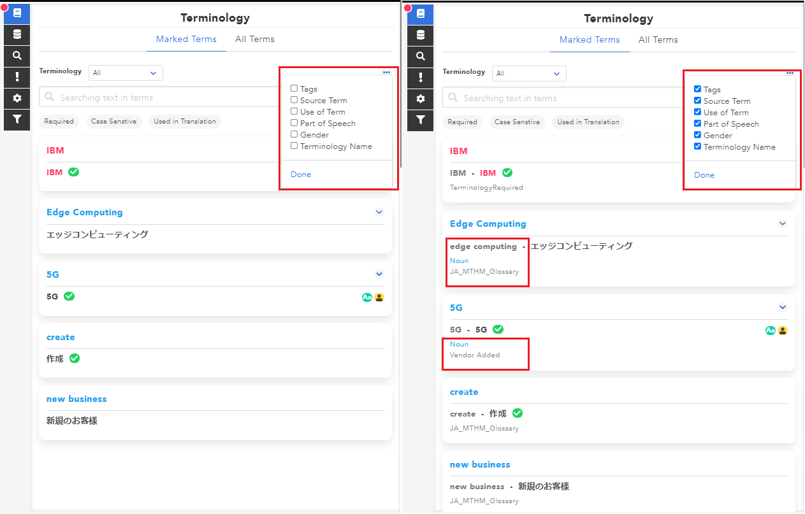Enable the unchecked Tags checkbox
The image size is (805, 514).
click(x=294, y=89)
